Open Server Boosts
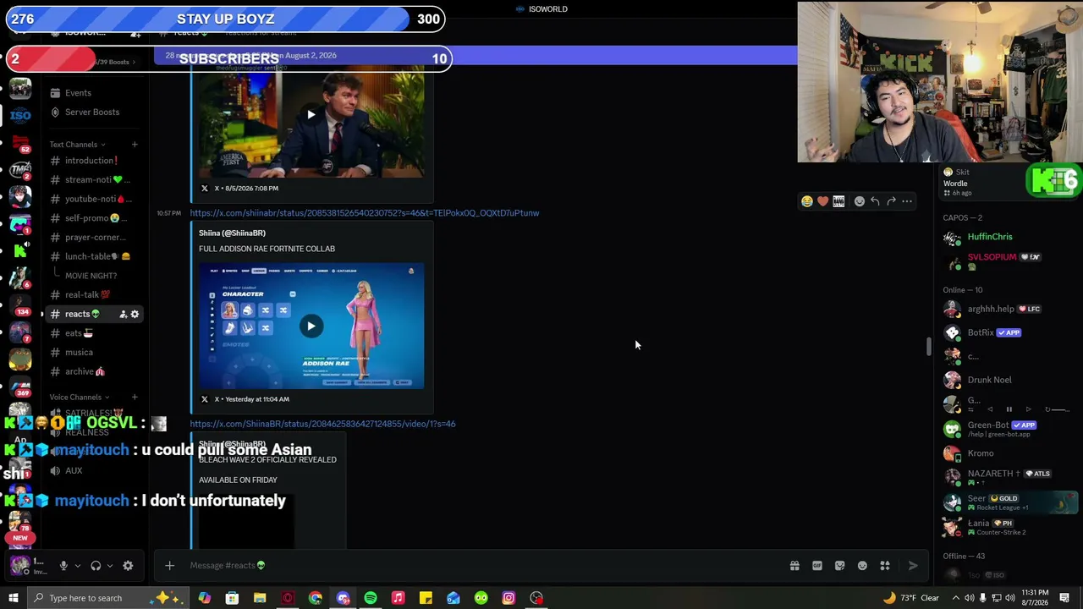 tap(93, 112)
